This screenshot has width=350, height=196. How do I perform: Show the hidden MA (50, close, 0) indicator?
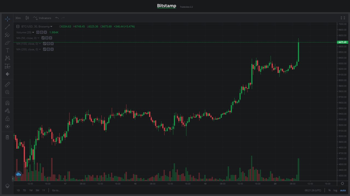pyautogui.click(x=43, y=38)
